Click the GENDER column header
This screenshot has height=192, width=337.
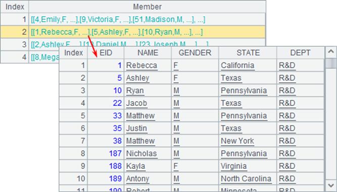tap(195, 53)
